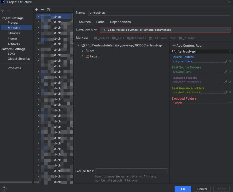Click the back navigation arrow

tap(3, 11)
